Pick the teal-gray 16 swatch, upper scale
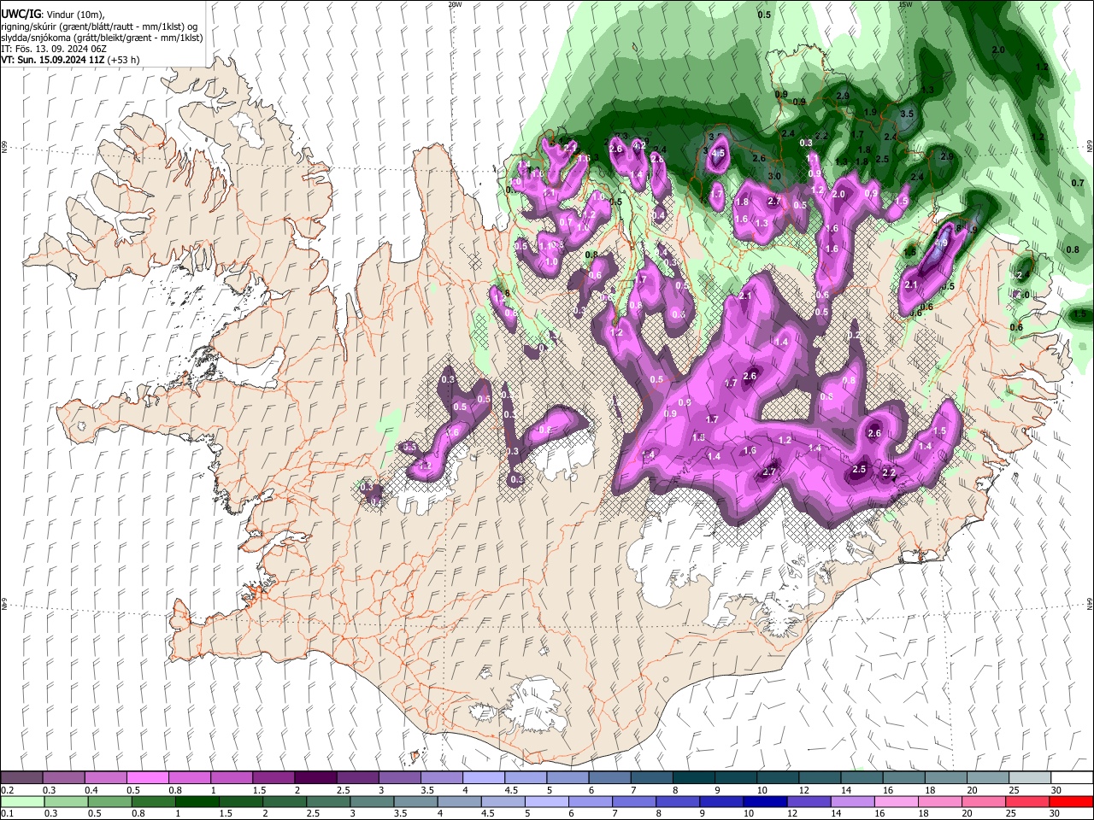This screenshot has width=1094, height=820. (x=904, y=778)
